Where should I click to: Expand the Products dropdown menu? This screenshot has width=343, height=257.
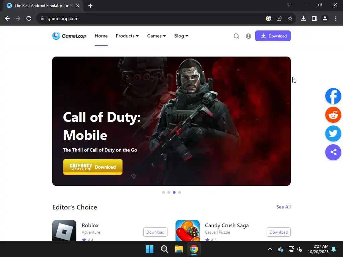127,36
